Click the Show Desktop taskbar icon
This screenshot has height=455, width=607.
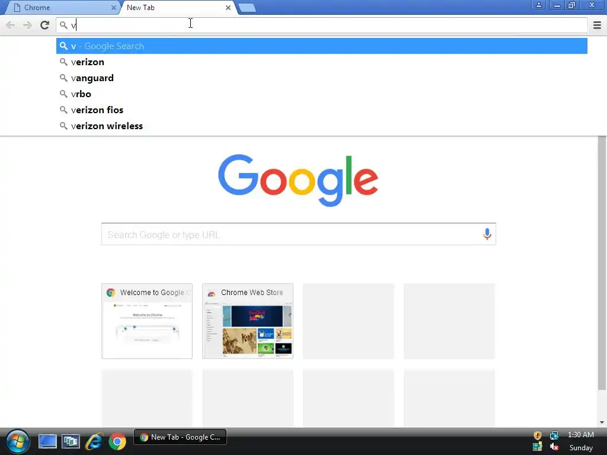point(47,441)
